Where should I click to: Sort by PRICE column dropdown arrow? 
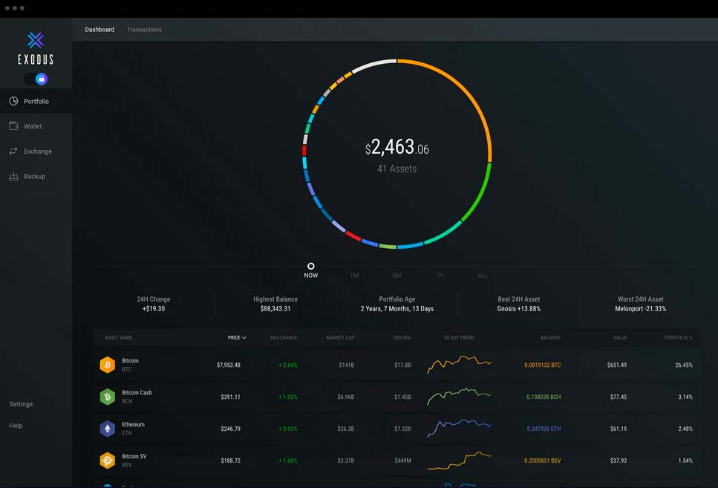pos(244,338)
